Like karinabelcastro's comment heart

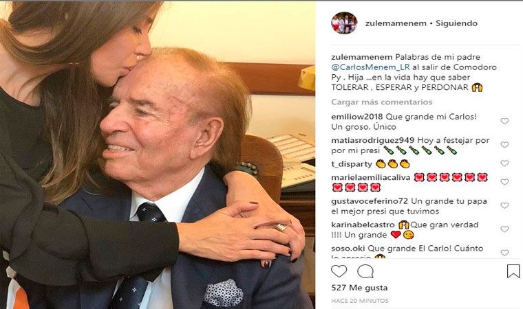coord(504,229)
